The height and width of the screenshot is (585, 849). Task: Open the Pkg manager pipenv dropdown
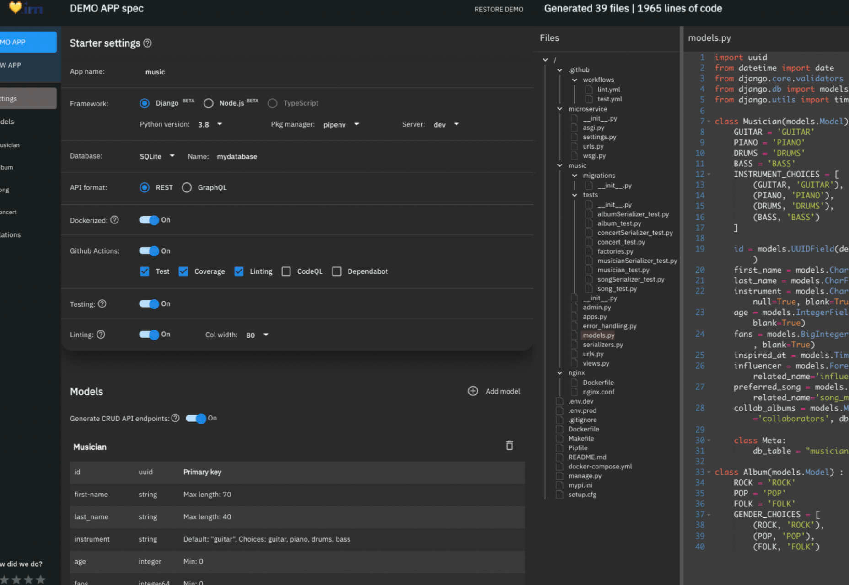(341, 124)
